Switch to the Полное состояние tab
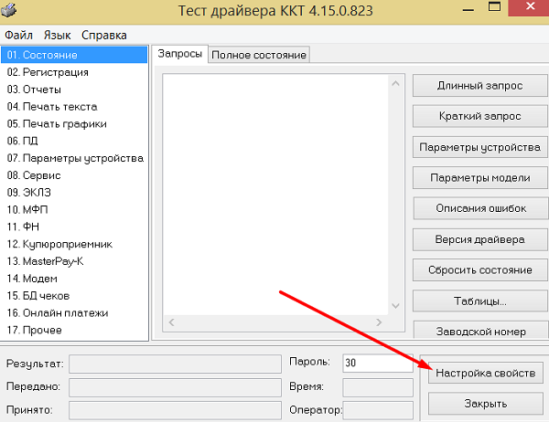Viewport: 549px width, 422px height. coord(259,55)
